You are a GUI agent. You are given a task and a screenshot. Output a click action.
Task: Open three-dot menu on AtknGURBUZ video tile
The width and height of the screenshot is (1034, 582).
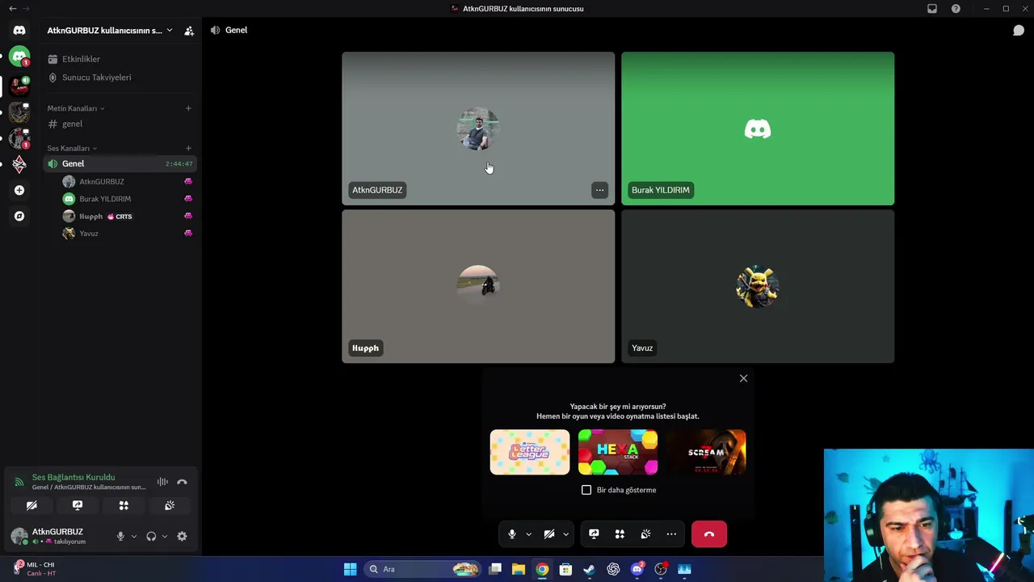pyautogui.click(x=599, y=190)
